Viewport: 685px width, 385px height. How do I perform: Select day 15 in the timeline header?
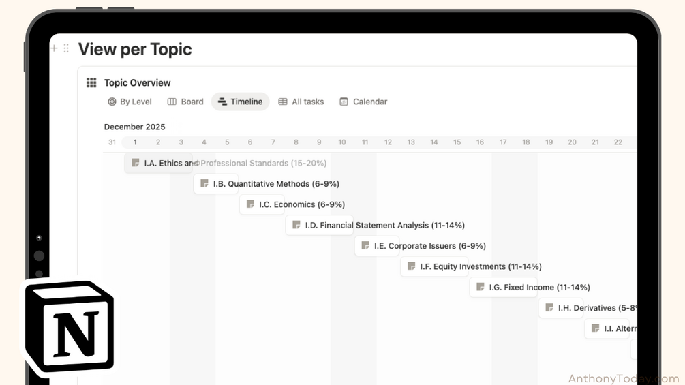[457, 142]
